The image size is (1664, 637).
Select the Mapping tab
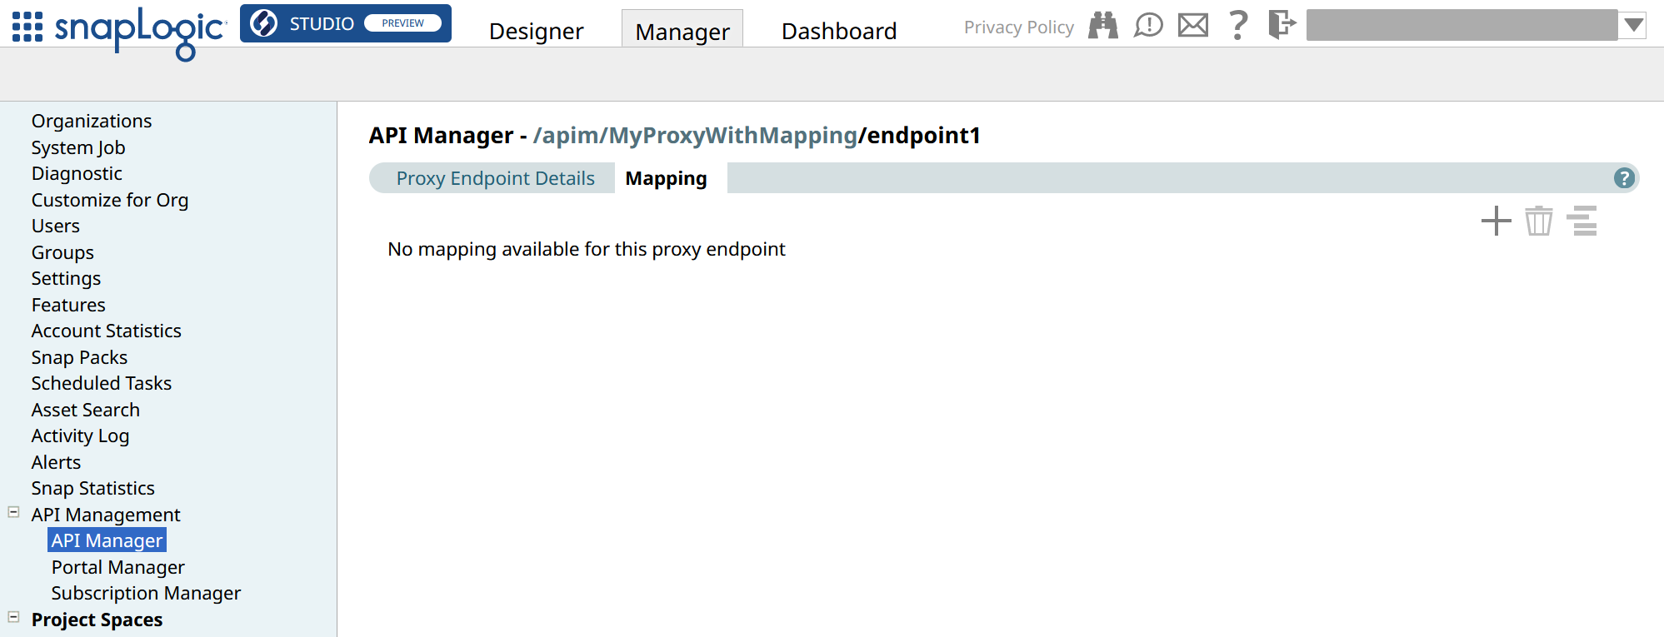667,178
